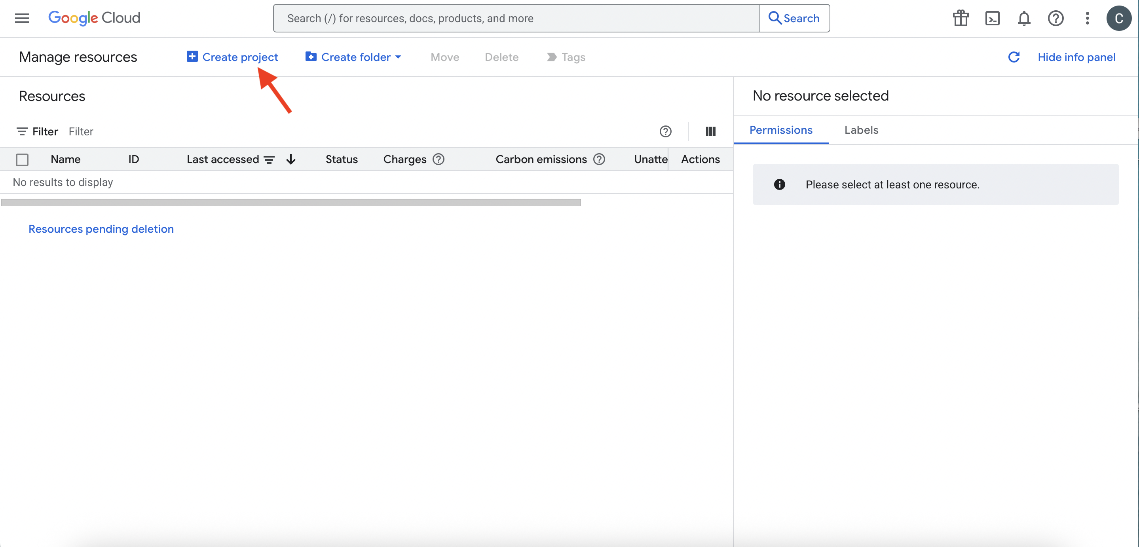This screenshot has height=547, width=1139.
Task: Focus the resources search field
Action: [516, 18]
